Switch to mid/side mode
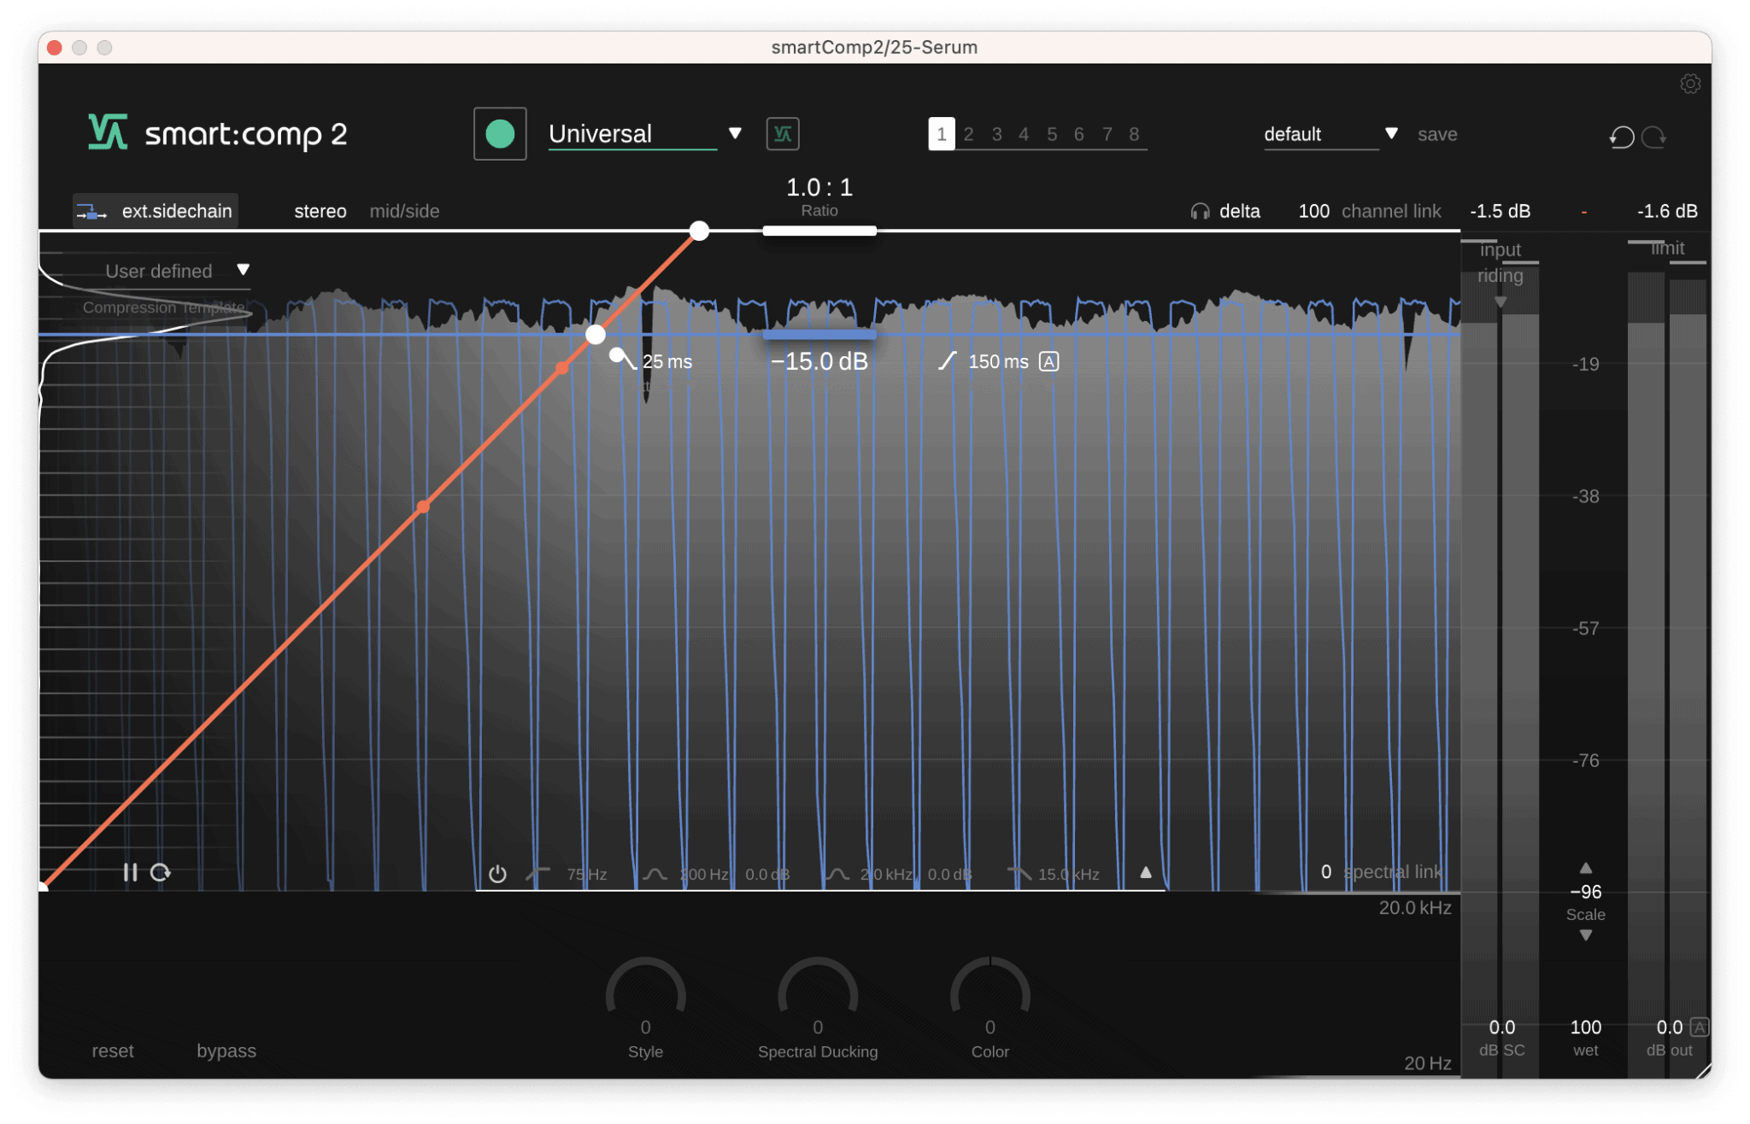1750x1124 pixels. click(405, 211)
